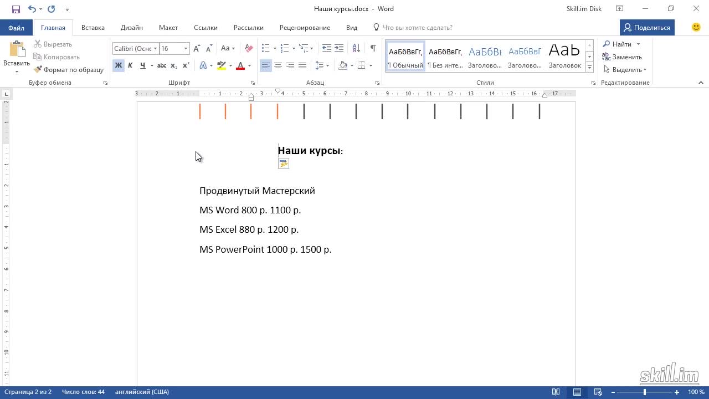Increase font size with the large A icon
Viewport: 709px width, 399px height.
tap(197, 49)
